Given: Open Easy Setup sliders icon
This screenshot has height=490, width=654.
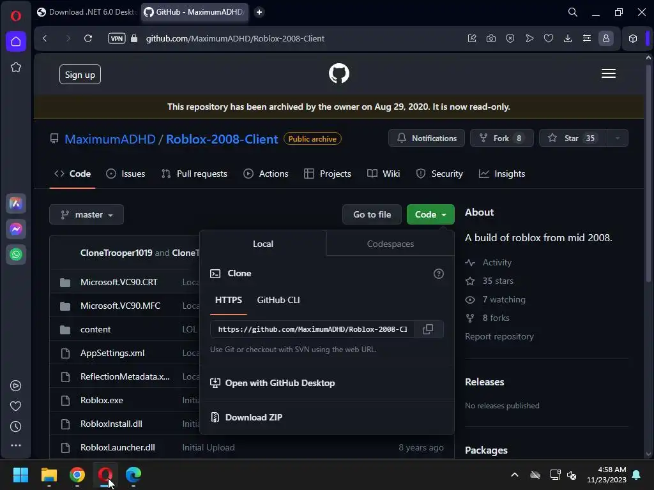Looking at the screenshot, I should [x=587, y=38].
